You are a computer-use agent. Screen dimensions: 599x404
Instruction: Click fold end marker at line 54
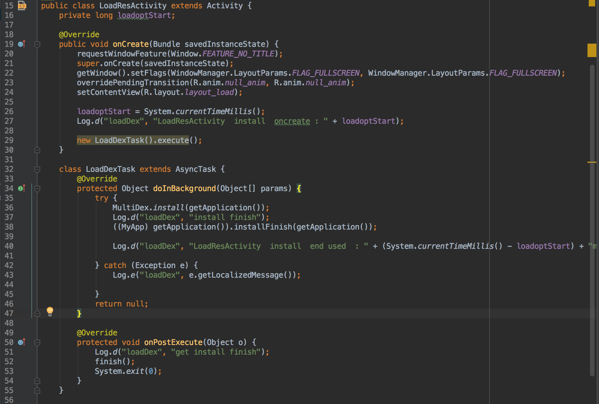click(37, 381)
